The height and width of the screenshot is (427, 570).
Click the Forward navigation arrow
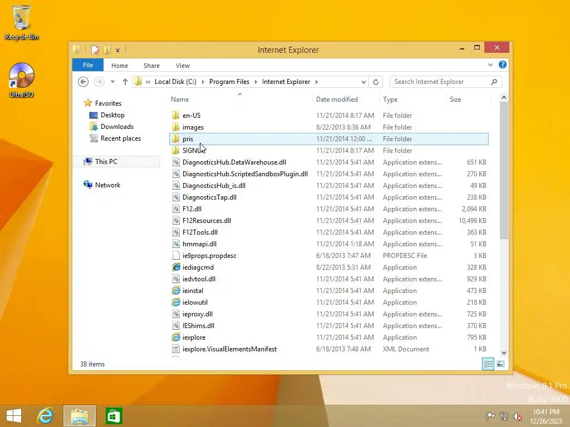(x=99, y=82)
